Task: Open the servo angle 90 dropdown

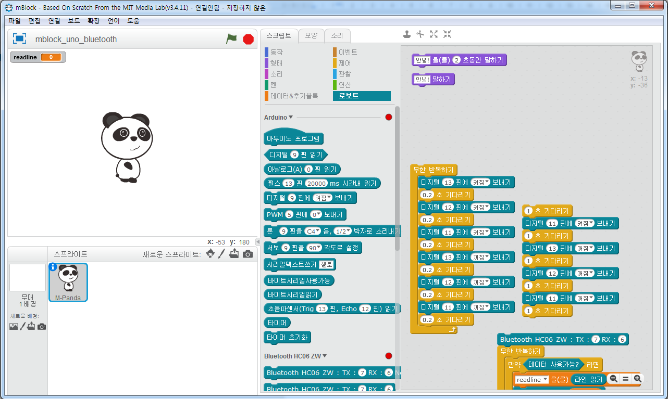Action: [x=315, y=248]
